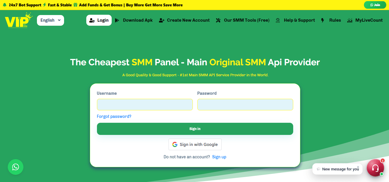Click the wrench icon beside Our SMM Tools
This screenshot has width=389, height=182.
[218, 20]
